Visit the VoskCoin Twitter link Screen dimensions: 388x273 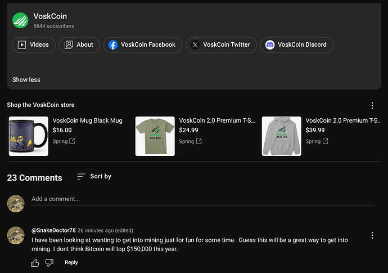tap(221, 45)
